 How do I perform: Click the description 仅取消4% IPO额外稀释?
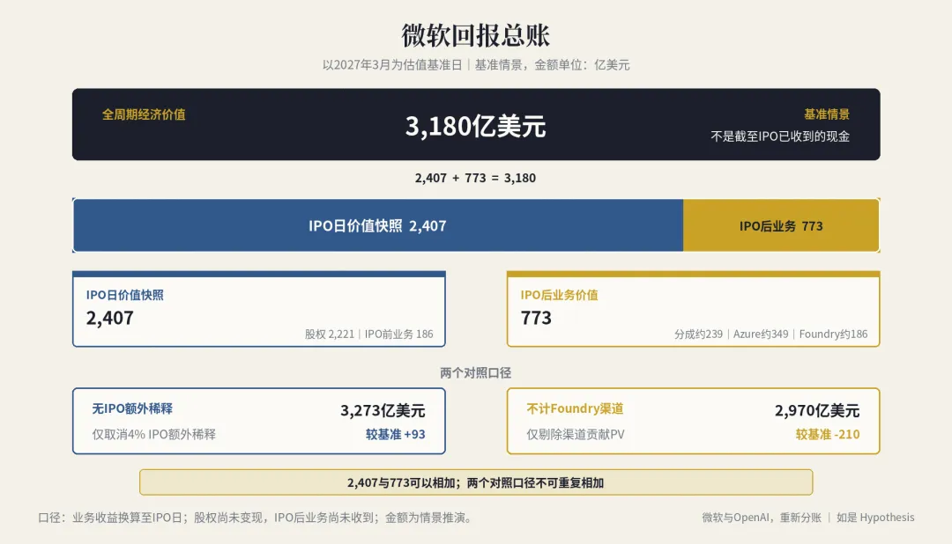click(x=153, y=434)
